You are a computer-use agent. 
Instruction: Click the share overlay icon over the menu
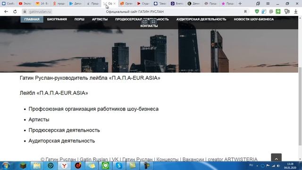[x=145, y=21]
